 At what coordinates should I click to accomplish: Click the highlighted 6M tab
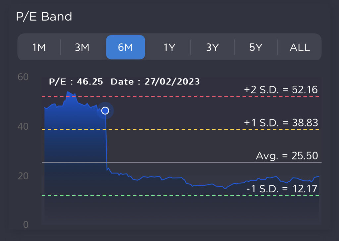click(x=125, y=47)
